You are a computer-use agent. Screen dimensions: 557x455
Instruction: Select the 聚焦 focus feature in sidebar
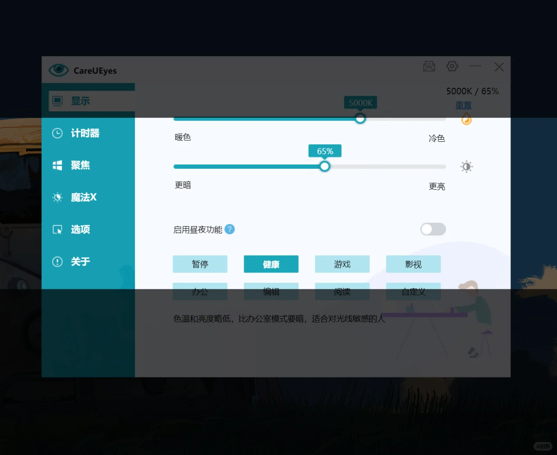coord(80,165)
